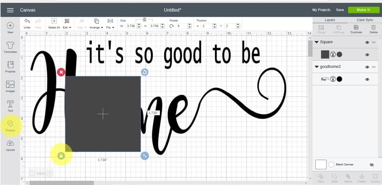Duplicate the selected layer

pyautogui.click(x=356, y=29)
